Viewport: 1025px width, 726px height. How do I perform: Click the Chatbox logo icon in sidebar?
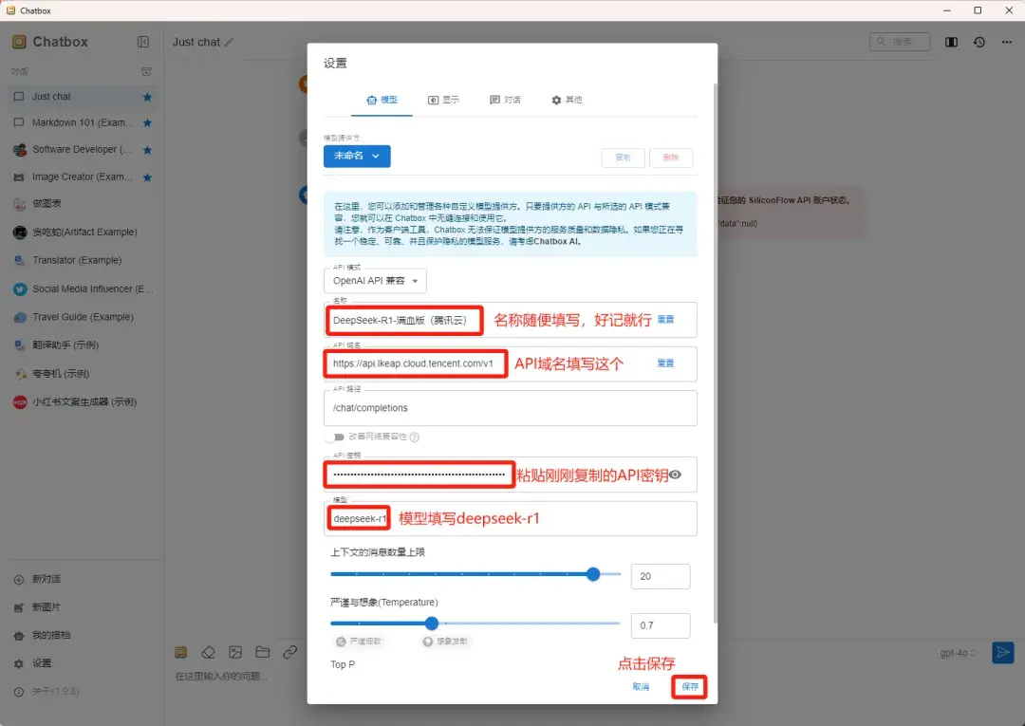pos(19,42)
